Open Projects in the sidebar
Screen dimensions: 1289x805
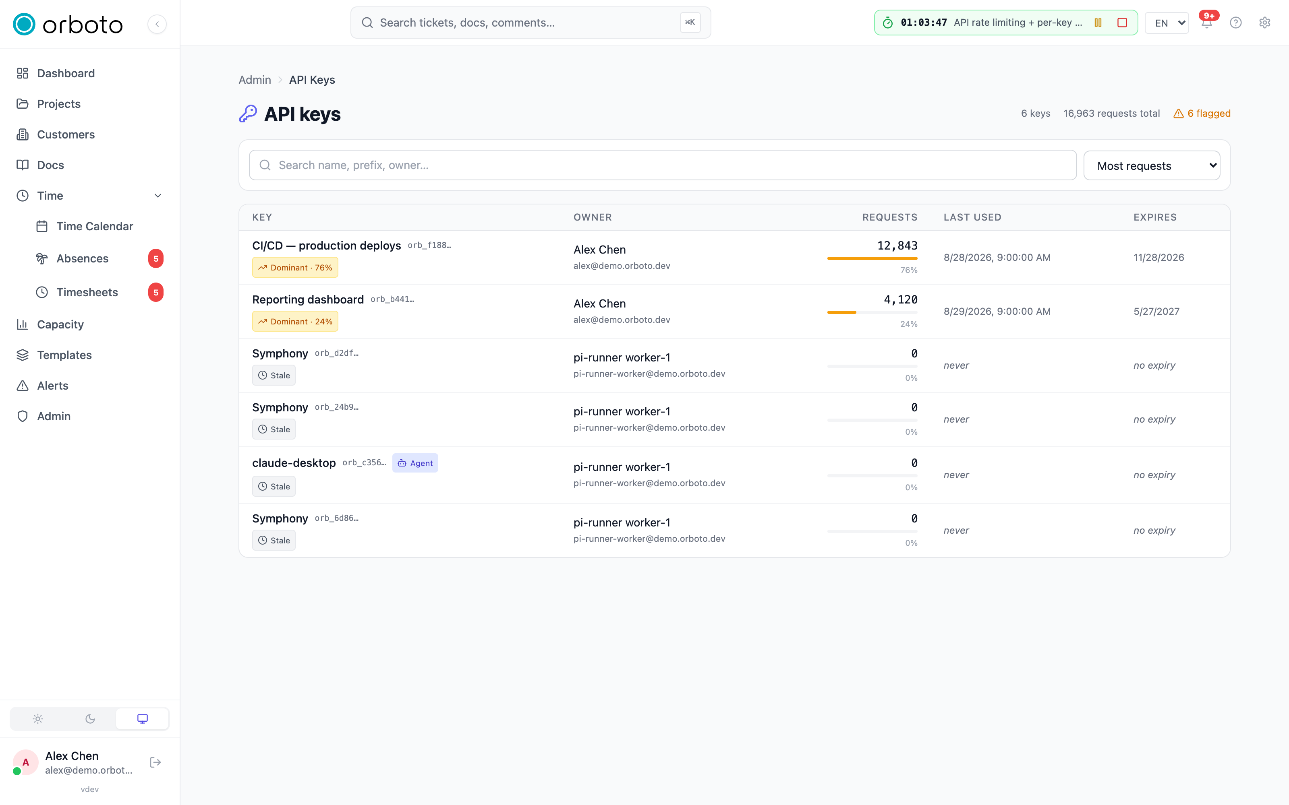[x=58, y=104]
